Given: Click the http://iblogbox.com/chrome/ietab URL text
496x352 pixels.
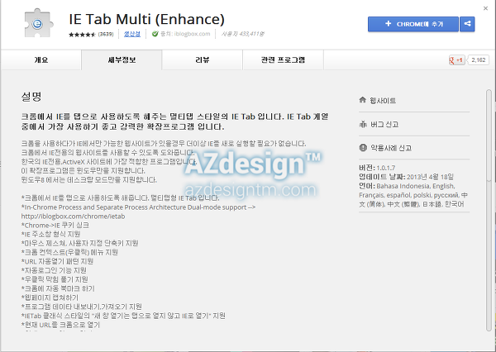Looking at the screenshot, I should point(73,216).
